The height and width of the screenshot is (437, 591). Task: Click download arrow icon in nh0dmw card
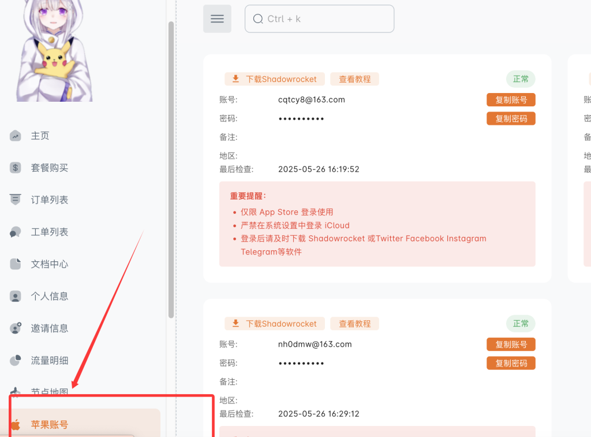(x=235, y=323)
